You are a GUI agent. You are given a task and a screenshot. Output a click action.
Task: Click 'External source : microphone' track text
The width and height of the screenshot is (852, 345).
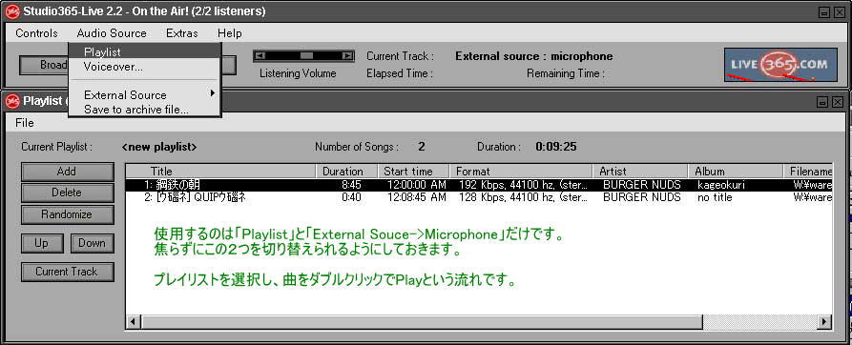[533, 56]
